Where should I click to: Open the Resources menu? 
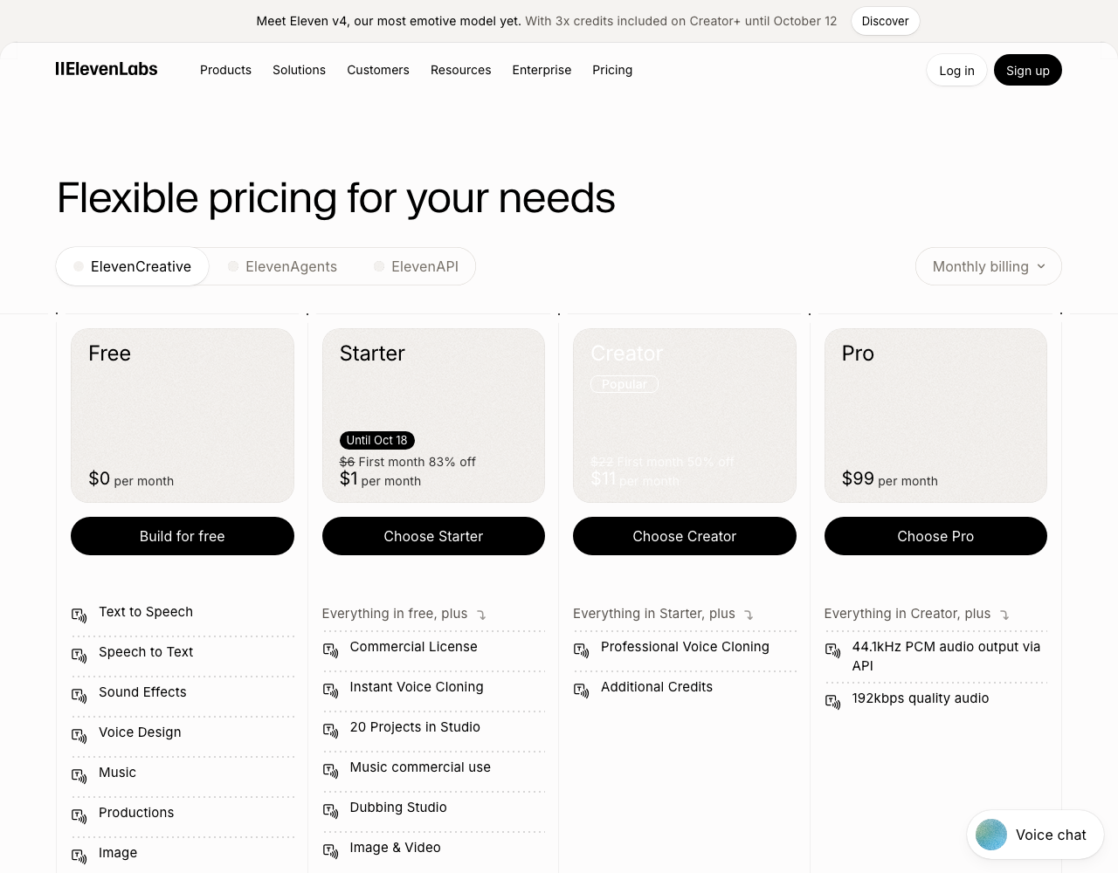[461, 70]
